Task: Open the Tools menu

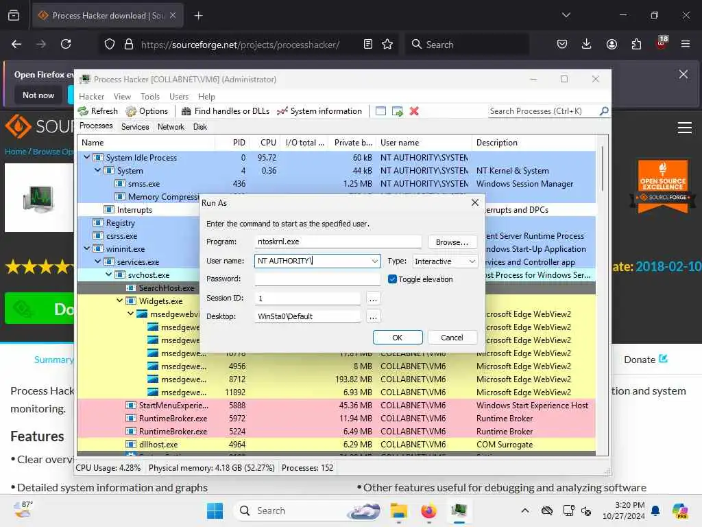Action: (150, 96)
